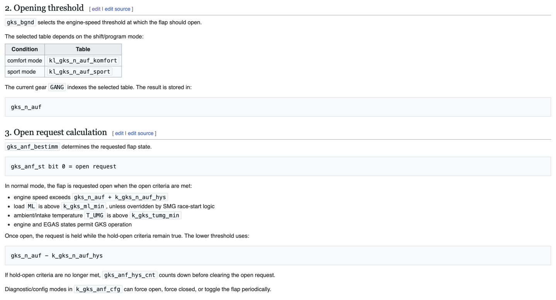This screenshot has height=300, width=556.
Task: Click the 'Open request calculation' heading
Action: pos(56,132)
